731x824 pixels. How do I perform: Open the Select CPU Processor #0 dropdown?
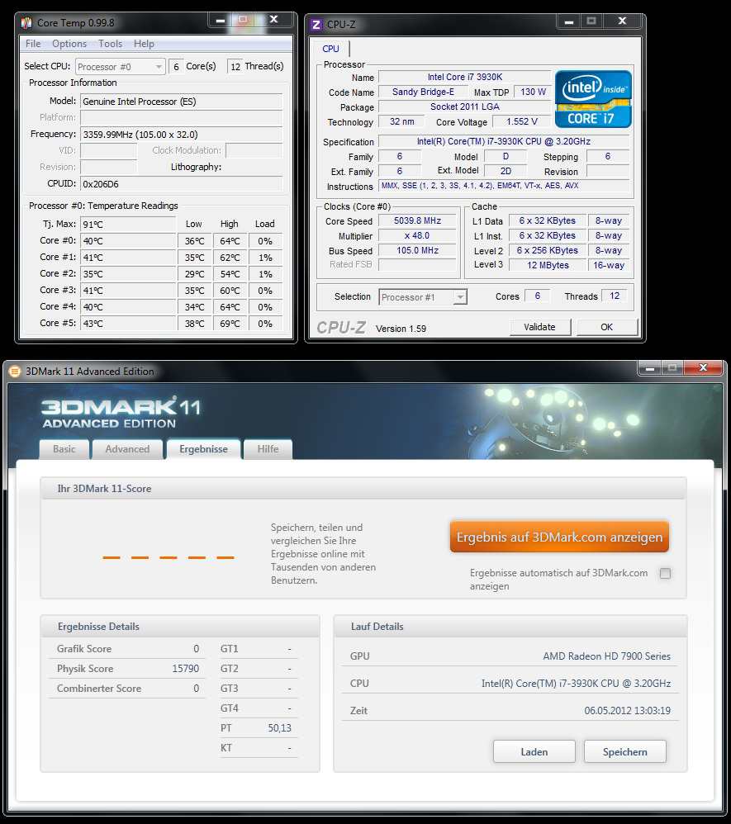point(121,67)
